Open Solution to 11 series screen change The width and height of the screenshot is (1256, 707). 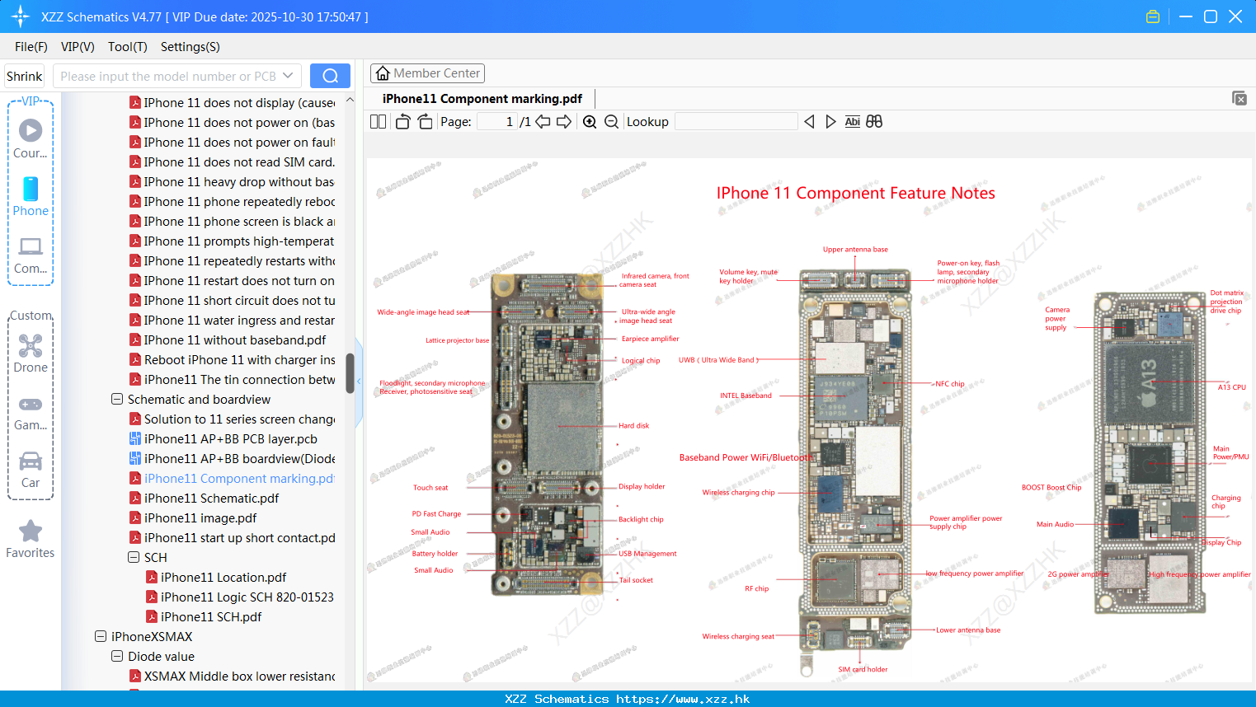239,419
